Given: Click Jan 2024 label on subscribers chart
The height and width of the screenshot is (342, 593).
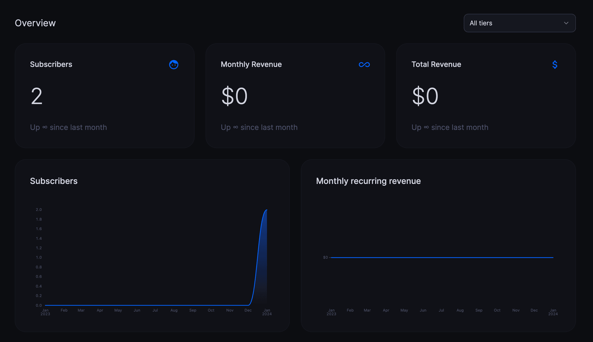Looking at the screenshot, I should 267,312.
